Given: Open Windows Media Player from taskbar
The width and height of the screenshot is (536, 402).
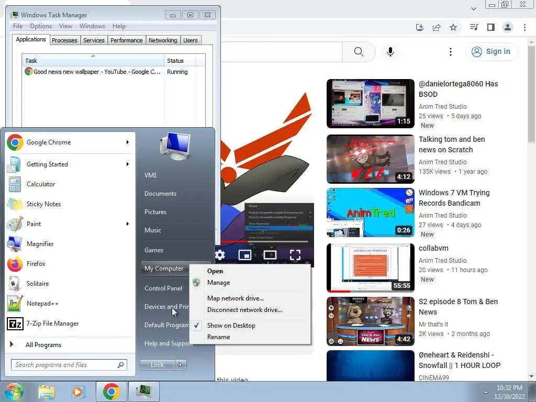Looking at the screenshot, I should [78, 392].
